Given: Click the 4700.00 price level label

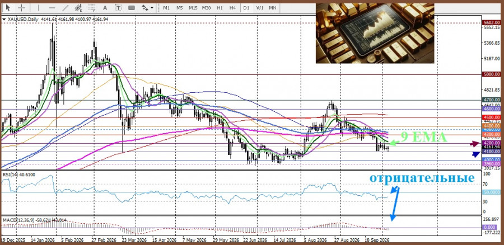Looking at the screenshot, I should [x=491, y=100].
